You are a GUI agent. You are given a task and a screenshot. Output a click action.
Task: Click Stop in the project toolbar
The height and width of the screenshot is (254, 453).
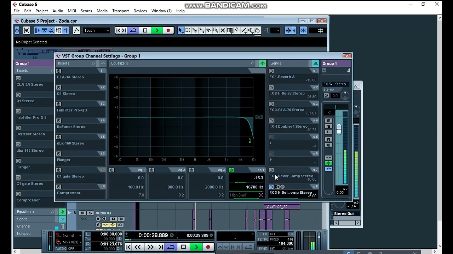(145, 31)
